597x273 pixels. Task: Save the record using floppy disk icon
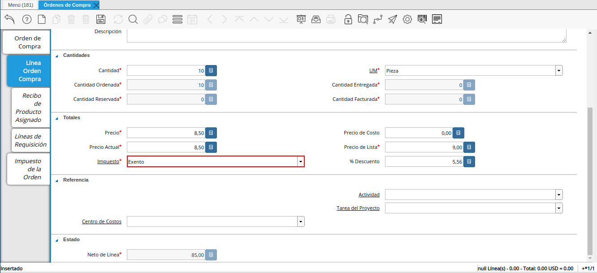(x=101, y=19)
